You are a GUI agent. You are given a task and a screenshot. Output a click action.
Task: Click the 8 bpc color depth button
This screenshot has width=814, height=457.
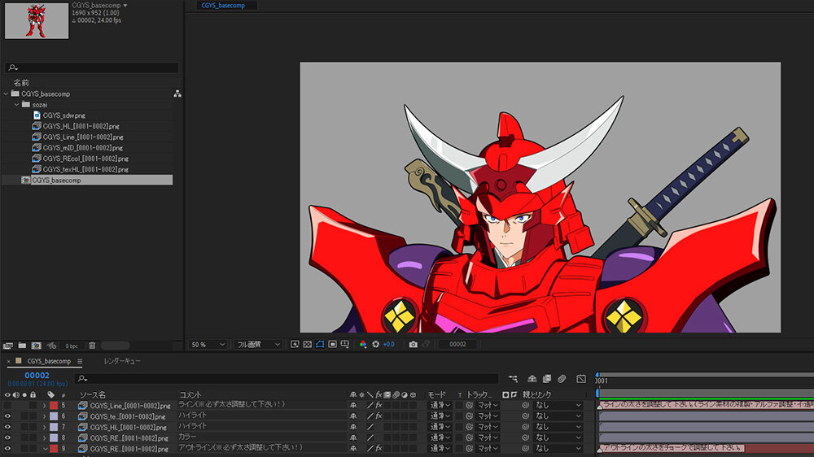72,346
